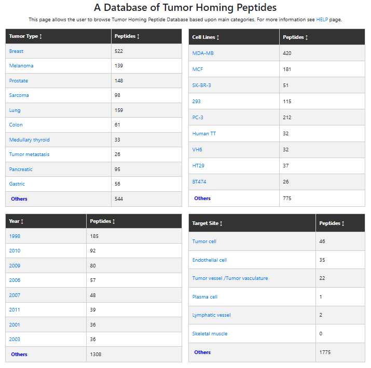This screenshot has height=368, width=371.
Task: Click sort arrow next to Target Site
Action: [221, 223]
